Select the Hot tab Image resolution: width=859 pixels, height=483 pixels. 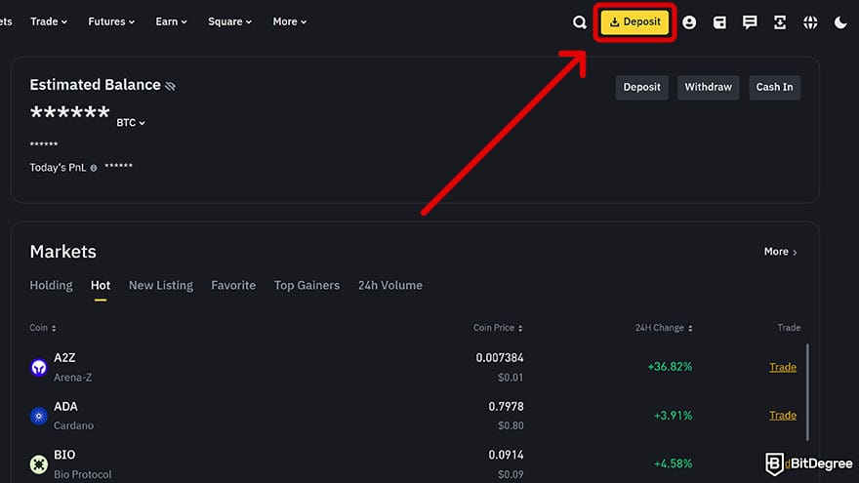pos(101,285)
